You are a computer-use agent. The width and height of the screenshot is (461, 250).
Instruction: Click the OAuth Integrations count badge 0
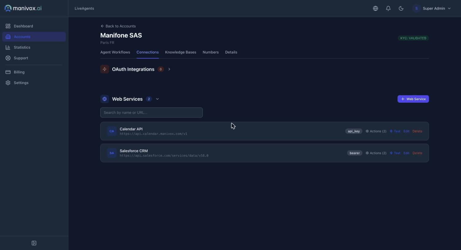point(160,69)
